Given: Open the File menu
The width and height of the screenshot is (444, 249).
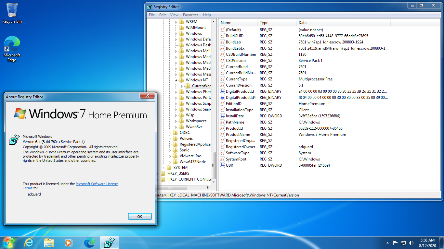Looking at the screenshot, I should coord(152,15).
